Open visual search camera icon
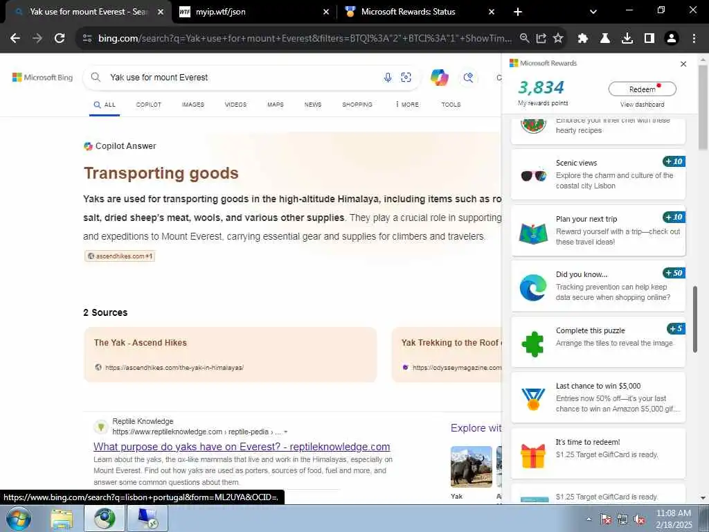Viewport: 709px width, 532px height. [x=406, y=78]
